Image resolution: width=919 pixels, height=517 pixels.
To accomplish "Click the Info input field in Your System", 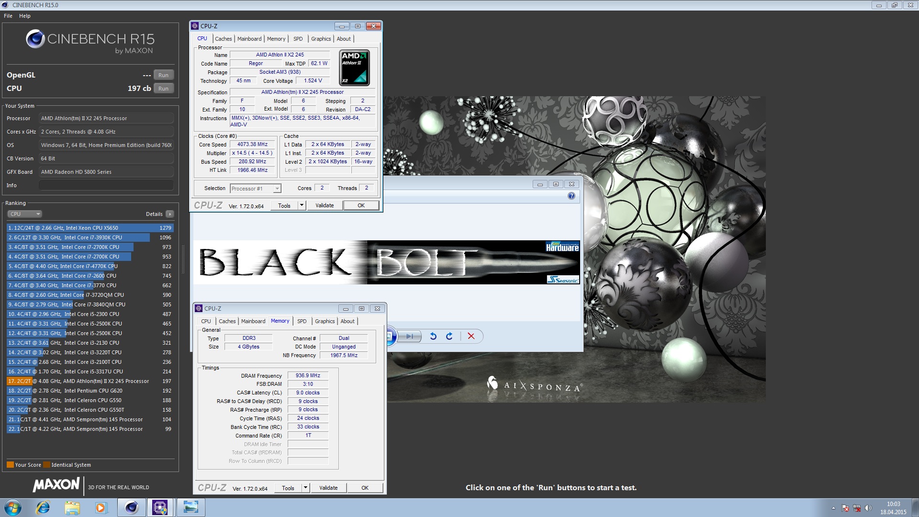I will click(x=106, y=185).
